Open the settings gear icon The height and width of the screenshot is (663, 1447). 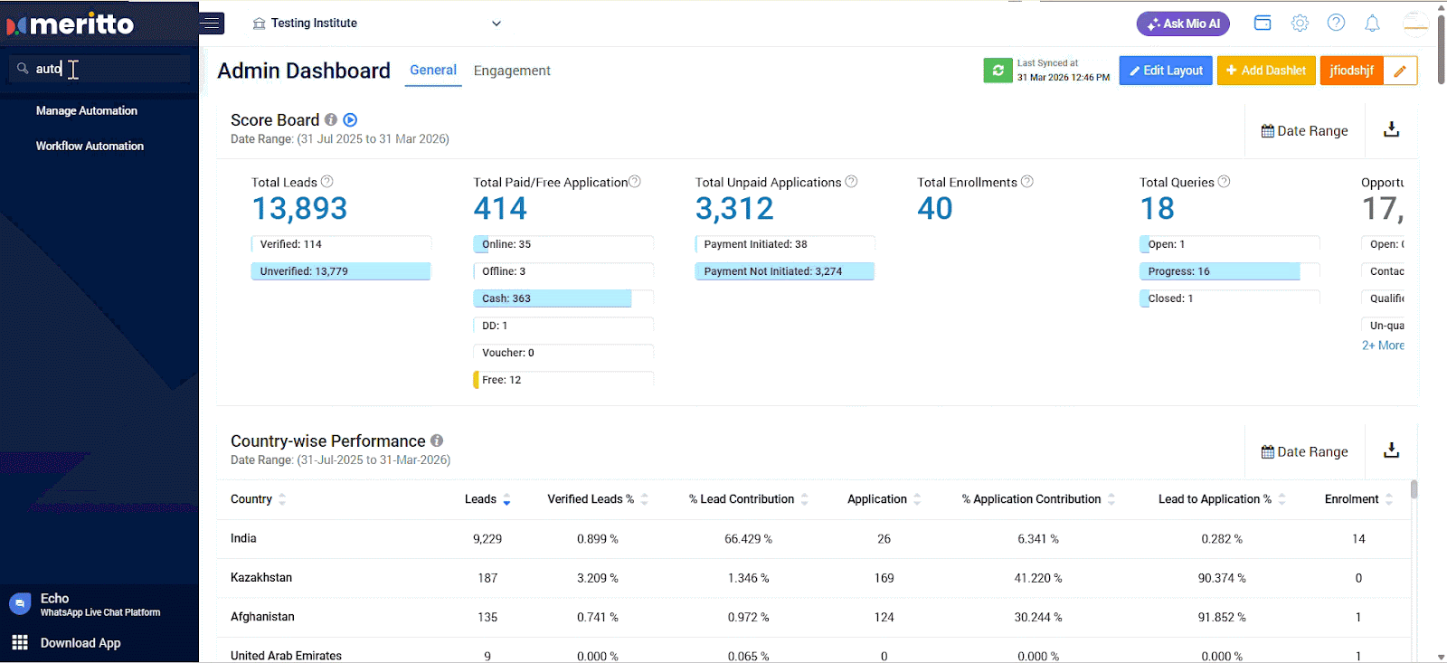pos(1300,24)
